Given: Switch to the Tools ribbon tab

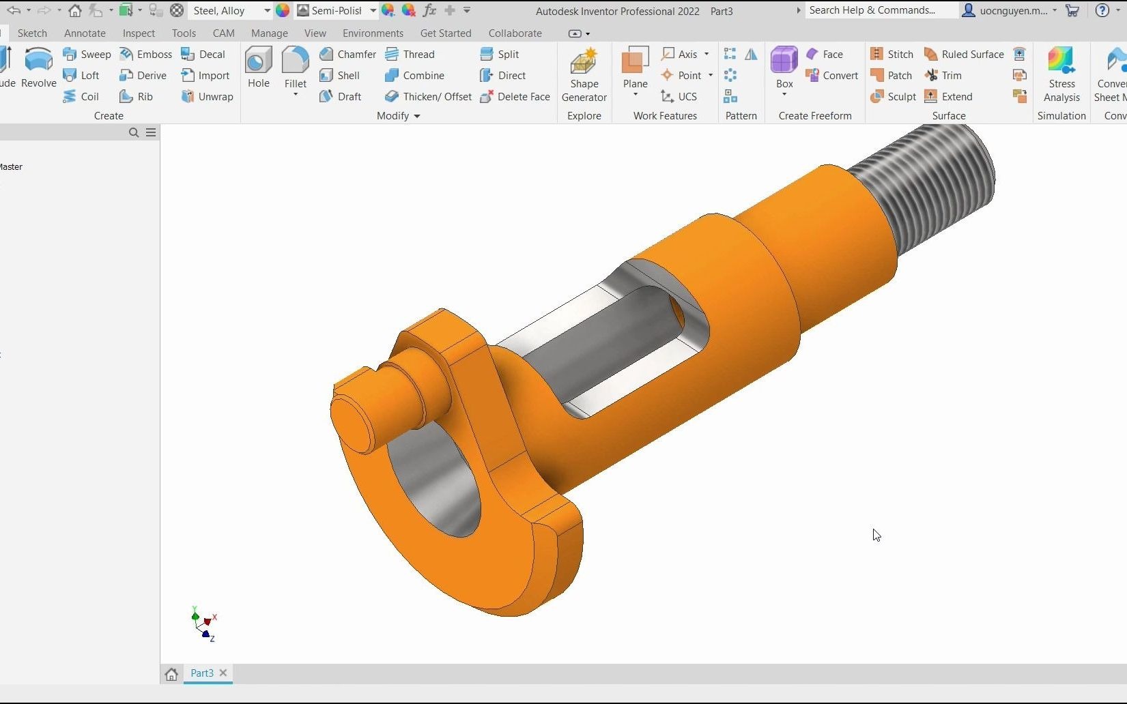Looking at the screenshot, I should click(x=183, y=33).
